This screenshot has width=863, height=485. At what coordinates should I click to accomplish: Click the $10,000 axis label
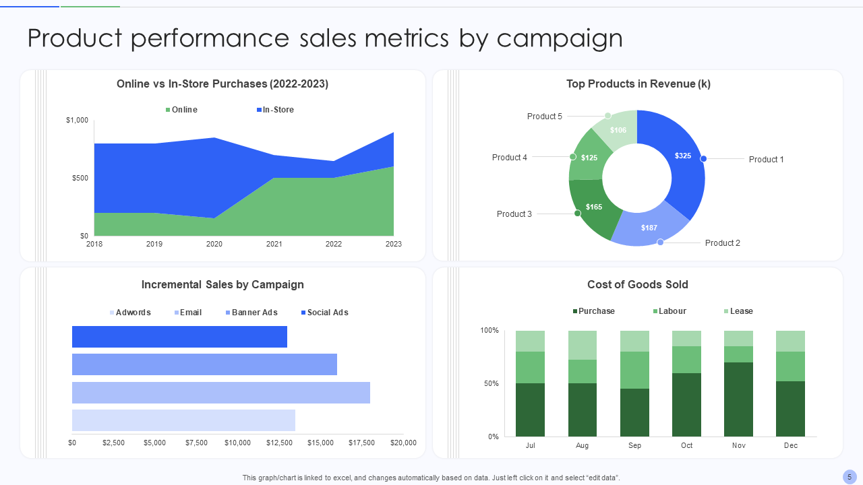tap(237, 443)
